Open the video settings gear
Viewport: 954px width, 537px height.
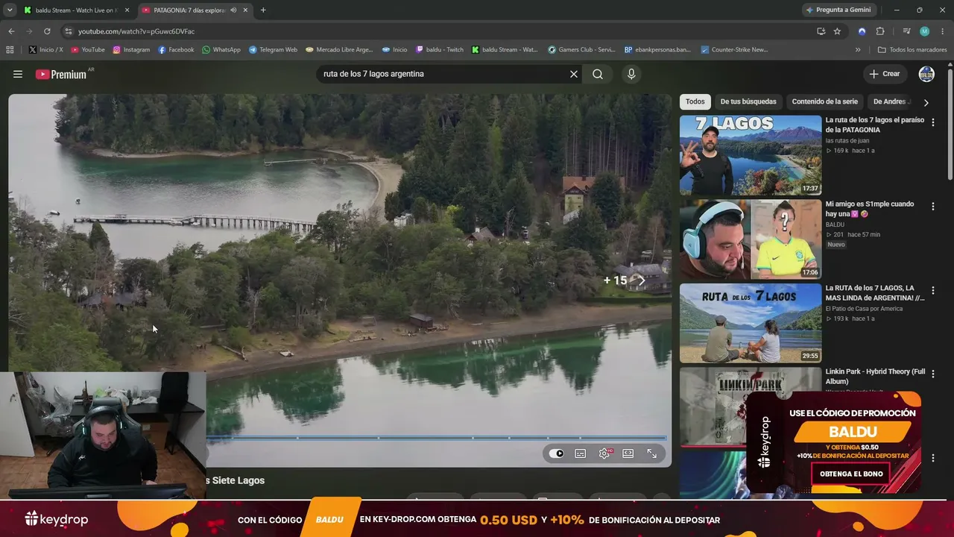coord(604,453)
